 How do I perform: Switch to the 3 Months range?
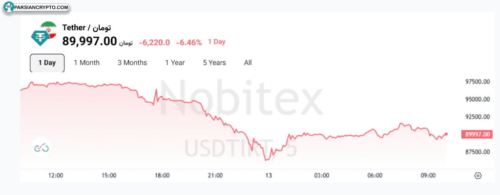click(x=132, y=63)
